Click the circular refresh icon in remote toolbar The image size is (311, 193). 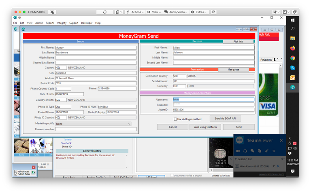(x=105, y=12)
